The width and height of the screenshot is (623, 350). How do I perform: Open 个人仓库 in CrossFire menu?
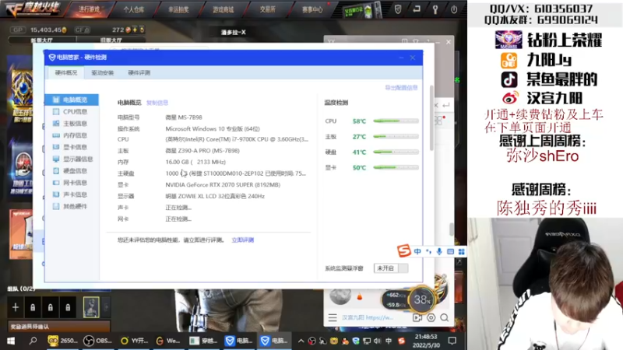click(x=133, y=9)
